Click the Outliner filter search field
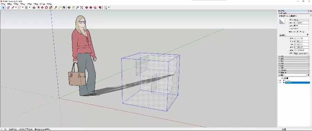The height and width of the screenshot is (131, 312). (295, 75)
